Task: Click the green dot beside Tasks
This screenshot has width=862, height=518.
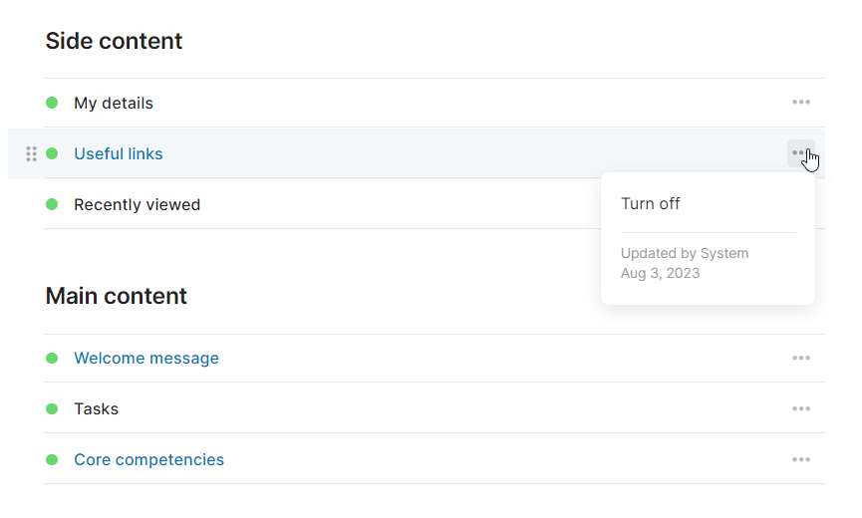Action: [52, 409]
